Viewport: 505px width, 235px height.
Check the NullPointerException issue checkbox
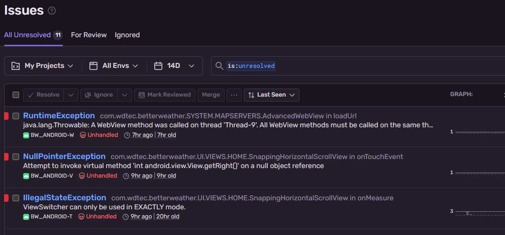point(16,156)
